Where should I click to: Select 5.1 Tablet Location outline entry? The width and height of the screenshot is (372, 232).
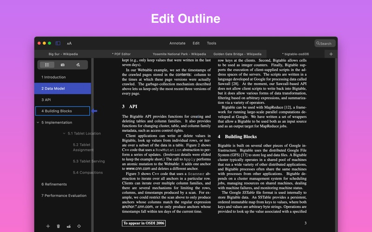pyautogui.click(x=84, y=133)
